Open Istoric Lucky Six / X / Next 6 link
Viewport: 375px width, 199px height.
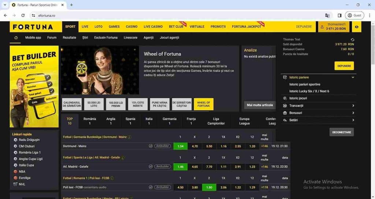click(309, 91)
